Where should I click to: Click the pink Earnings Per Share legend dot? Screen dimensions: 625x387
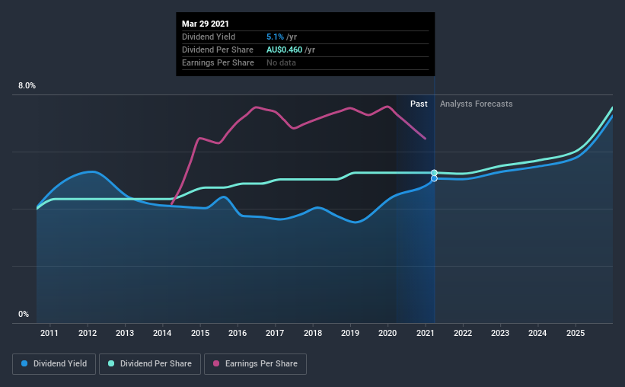[216, 363]
